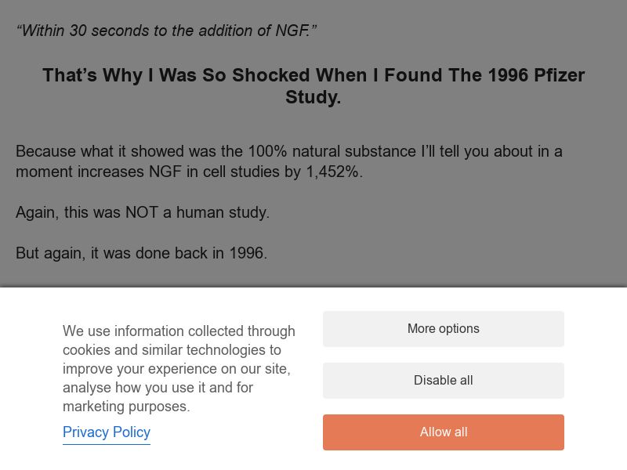The width and height of the screenshot is (627, 470).
Task: Open the Privacy Policy link
Action: [107, 432]
